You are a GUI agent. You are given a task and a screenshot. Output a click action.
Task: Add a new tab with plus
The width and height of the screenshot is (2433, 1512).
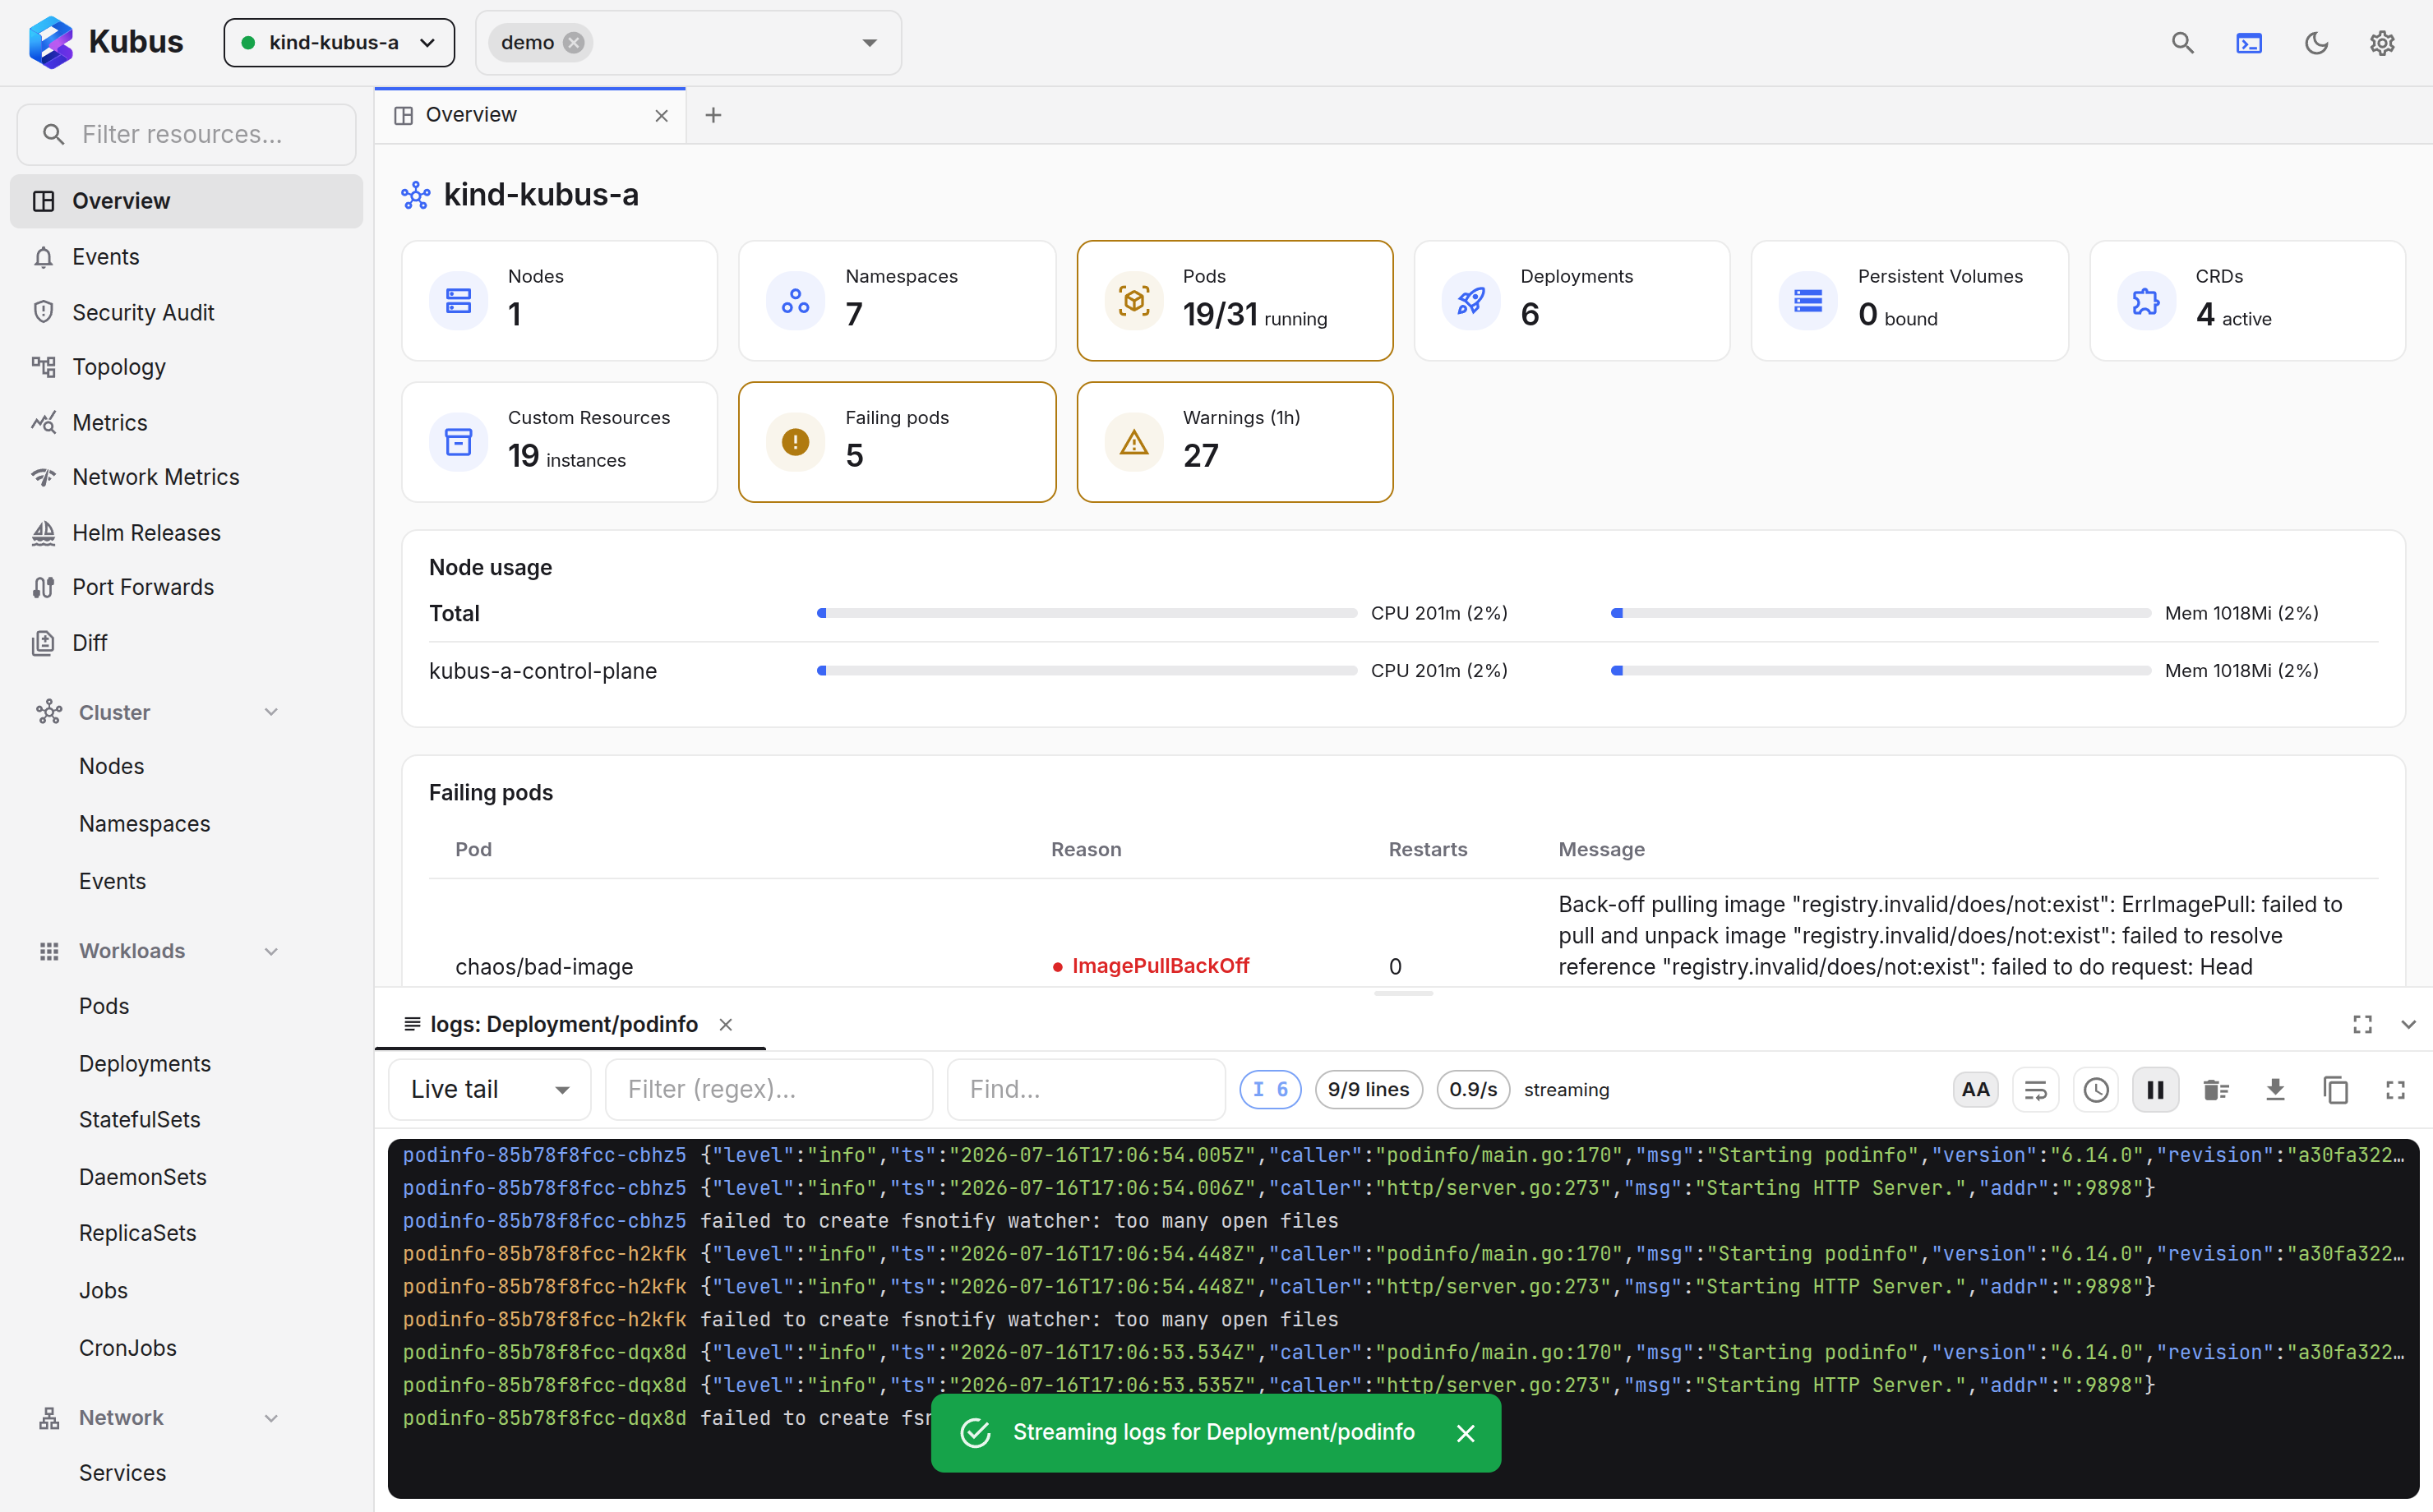713,116
